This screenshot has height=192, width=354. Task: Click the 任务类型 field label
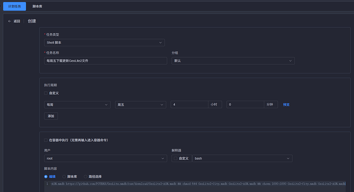click(53, 34)
